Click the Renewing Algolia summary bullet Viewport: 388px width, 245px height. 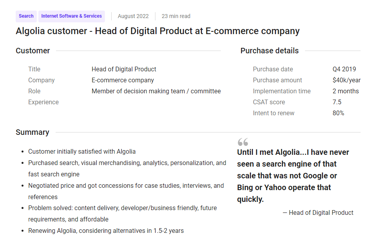(106, 230)
